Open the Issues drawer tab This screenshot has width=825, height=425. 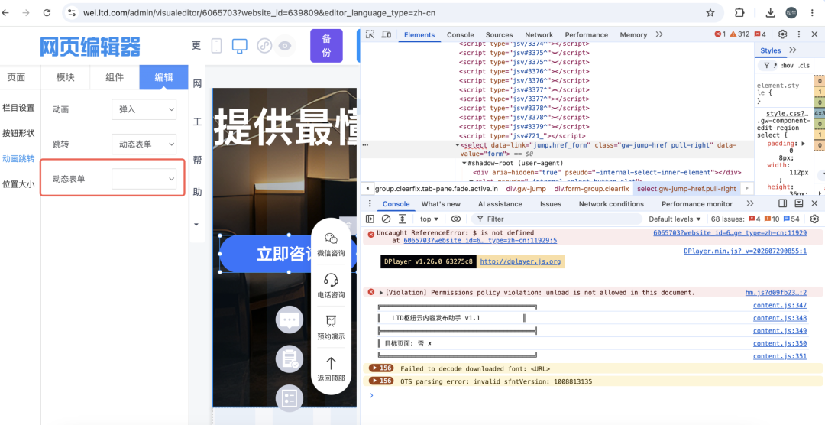point(550,204)
